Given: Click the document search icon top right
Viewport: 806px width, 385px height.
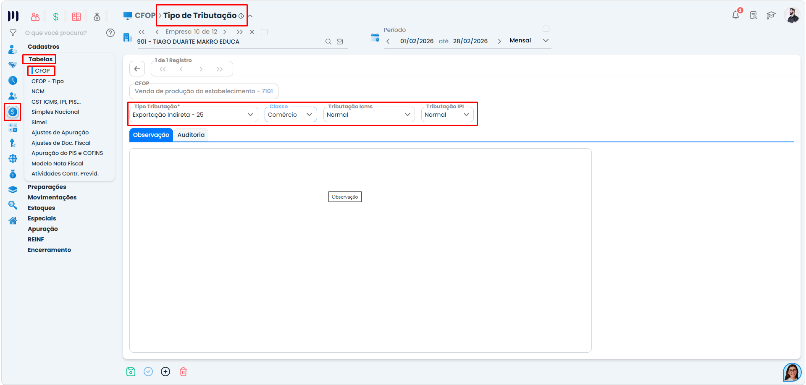Looking at the screenshot, I should (753, 16).
